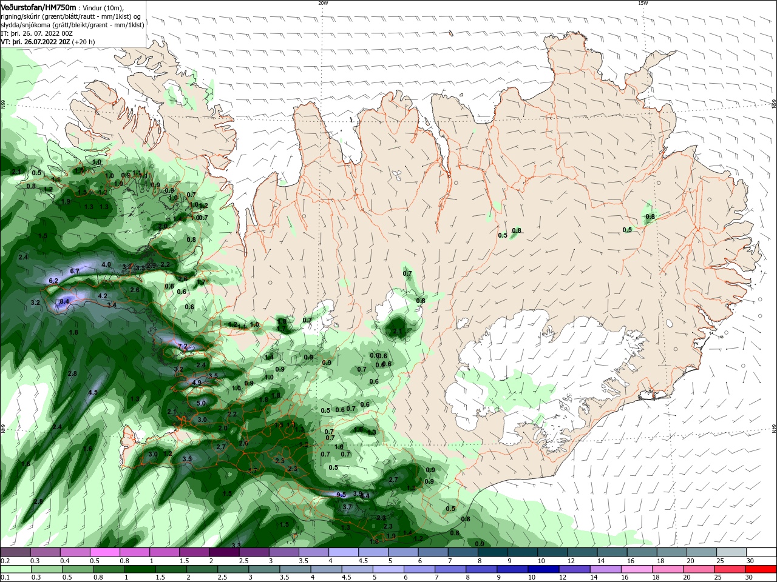Click the snow legend swatch labeled 1.5
This screenshot has width=777, height=582.
click(194, 552)
